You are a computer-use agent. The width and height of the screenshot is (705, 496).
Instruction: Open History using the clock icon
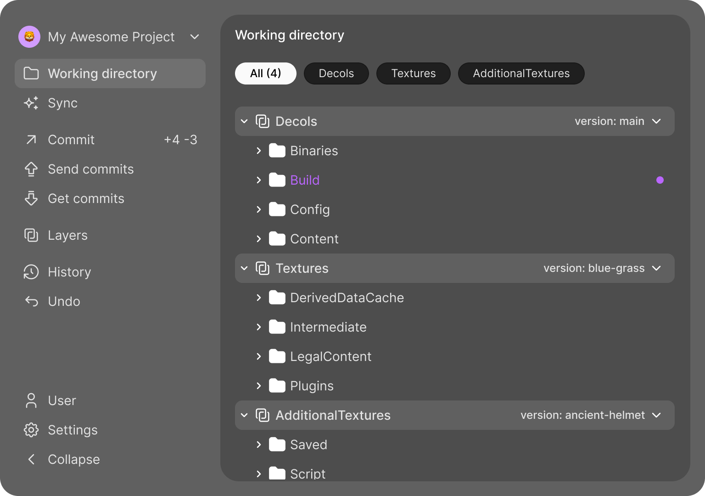click(31, 272)
